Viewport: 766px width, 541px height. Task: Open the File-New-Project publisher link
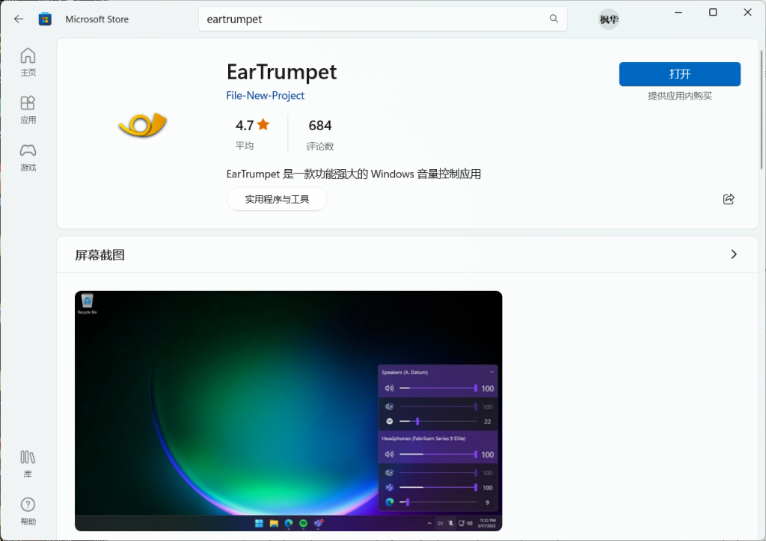[266, 96]
